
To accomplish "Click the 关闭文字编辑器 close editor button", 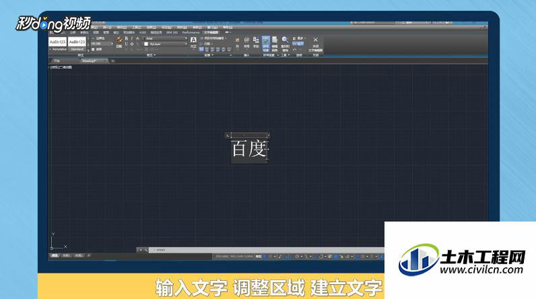I will [316, 44].
